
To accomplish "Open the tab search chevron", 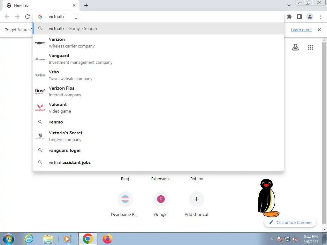I will click(x=289, y=5).
